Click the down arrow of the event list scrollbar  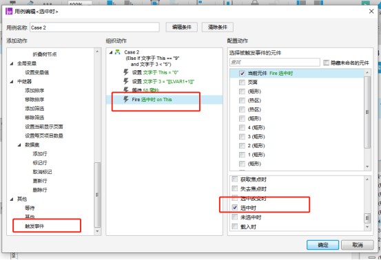(x=367, y=227)
